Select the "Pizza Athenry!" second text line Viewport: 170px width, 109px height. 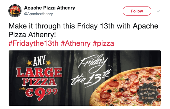[x=32, y=35]
